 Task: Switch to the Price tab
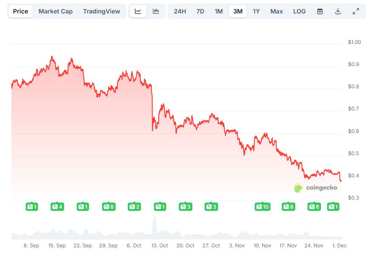[20, 11]
